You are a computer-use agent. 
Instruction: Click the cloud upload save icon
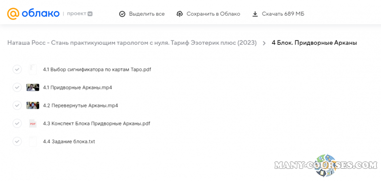pyautogui.click(x=180, y=14)
